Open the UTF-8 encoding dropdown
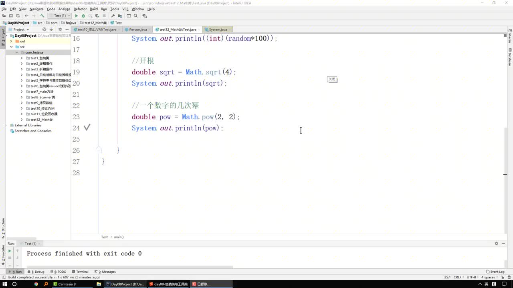The height and width of the screenshot is (288, 513). tap(473, 277)
